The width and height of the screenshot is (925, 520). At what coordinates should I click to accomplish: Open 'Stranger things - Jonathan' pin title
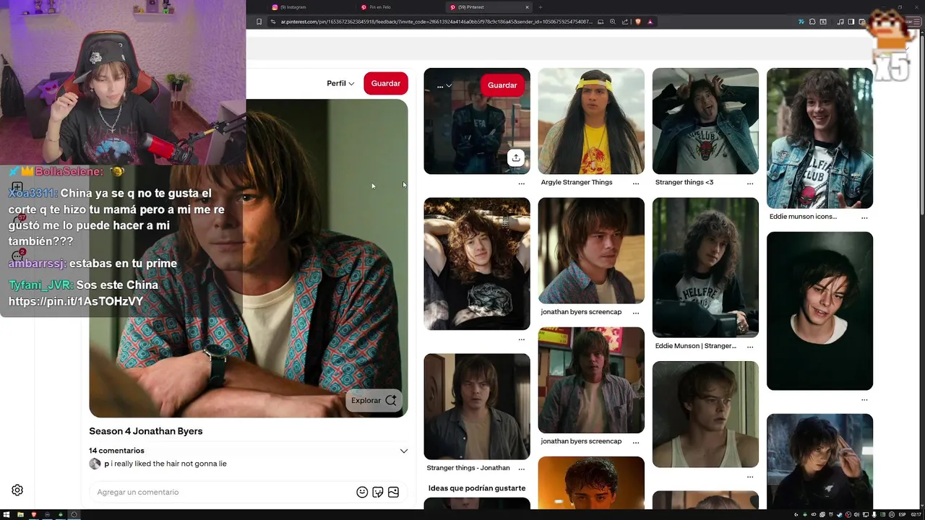pyautogui.click(x=468, y=467)
